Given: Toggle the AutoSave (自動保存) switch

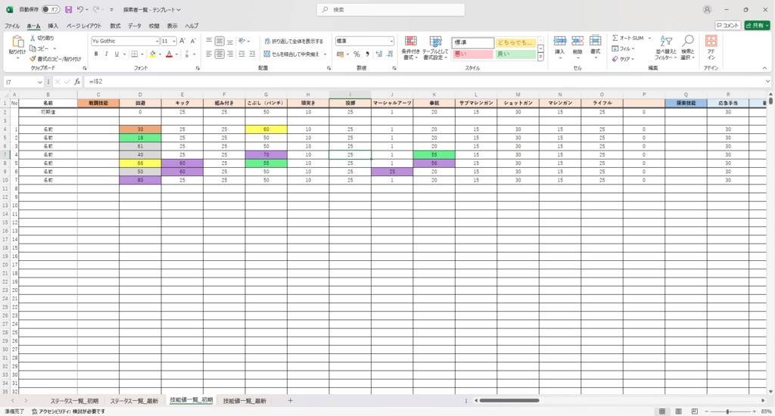Looking at the screenshot, I should pyautogui.click(x=51, y=9).
